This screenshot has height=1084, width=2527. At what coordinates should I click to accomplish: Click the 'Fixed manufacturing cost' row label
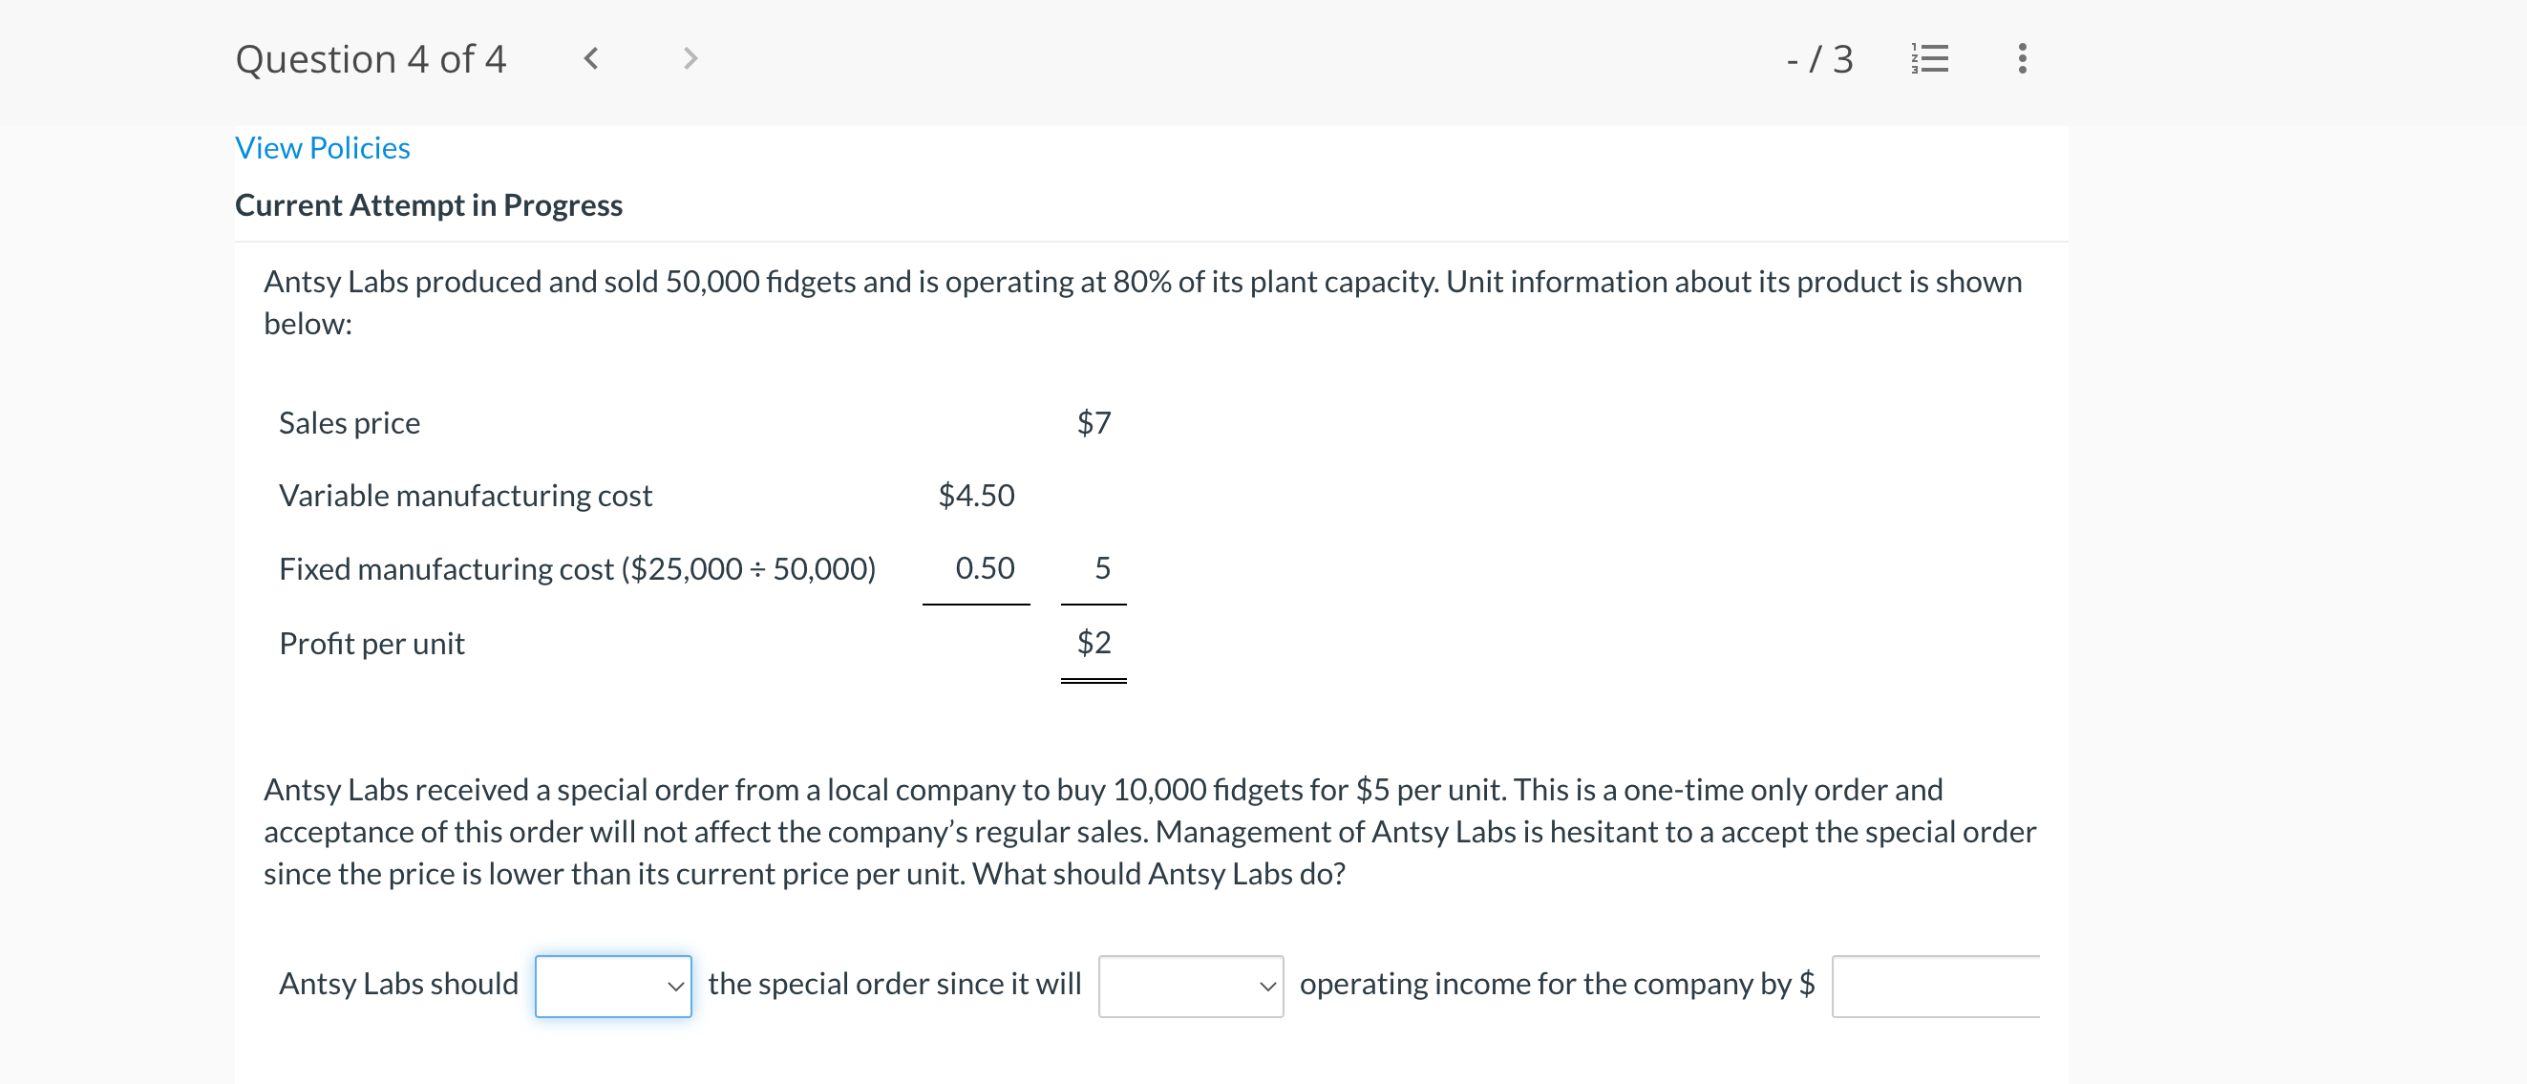[x=577, y=569]
